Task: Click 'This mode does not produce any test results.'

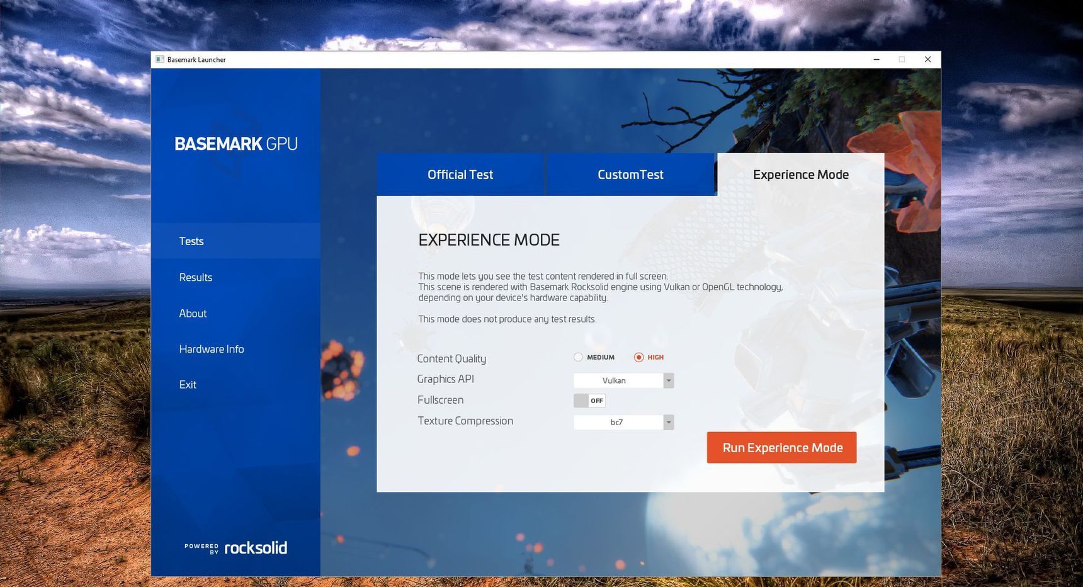Action: click(507, 319)
